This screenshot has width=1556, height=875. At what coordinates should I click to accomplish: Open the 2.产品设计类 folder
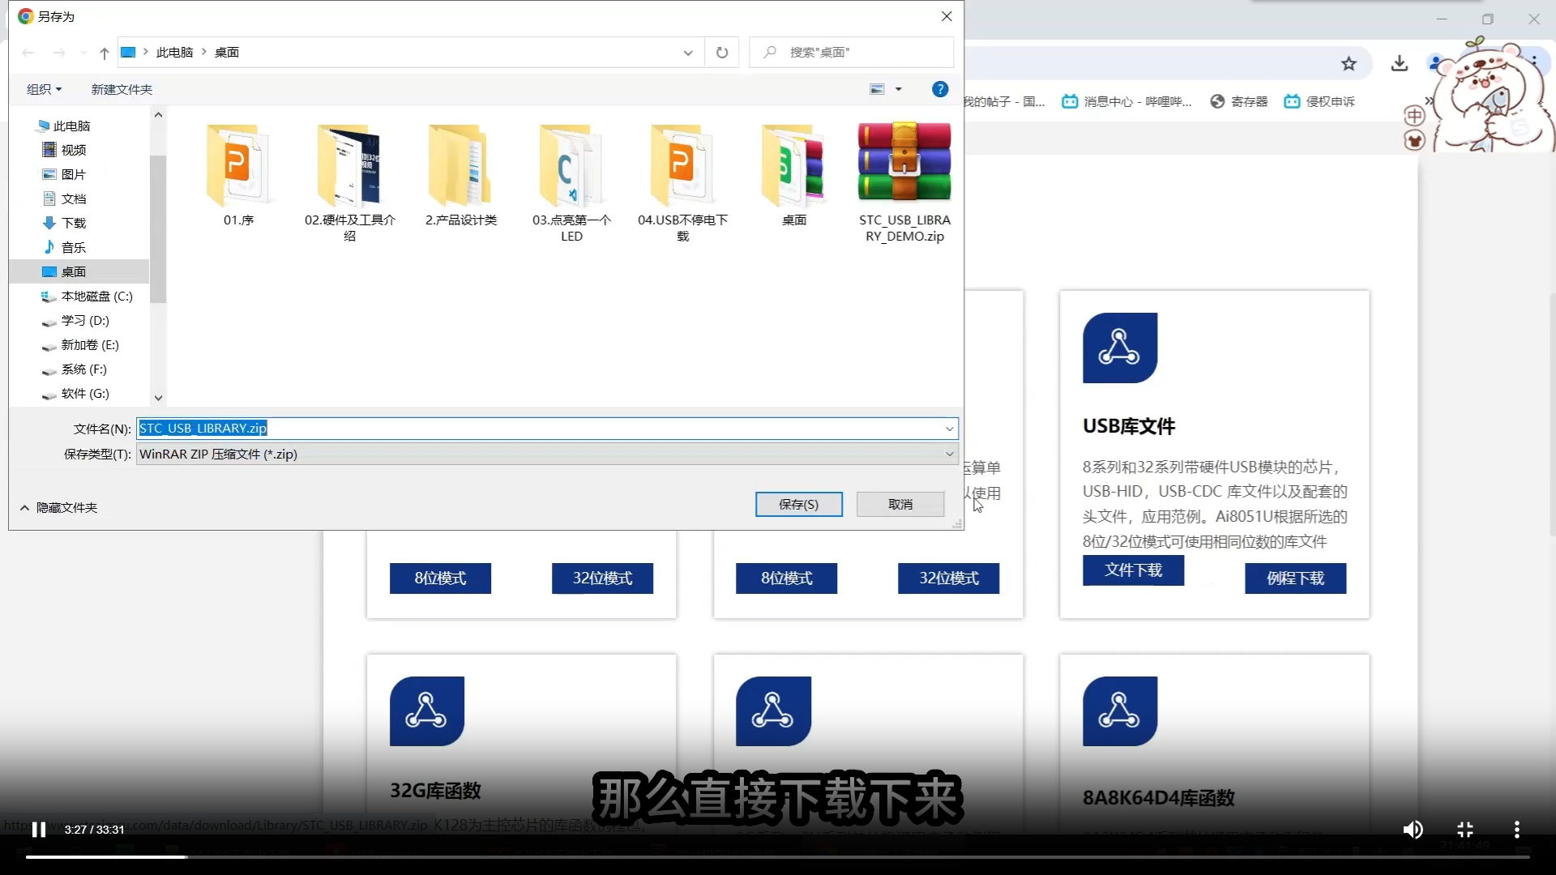click(460, 174)
